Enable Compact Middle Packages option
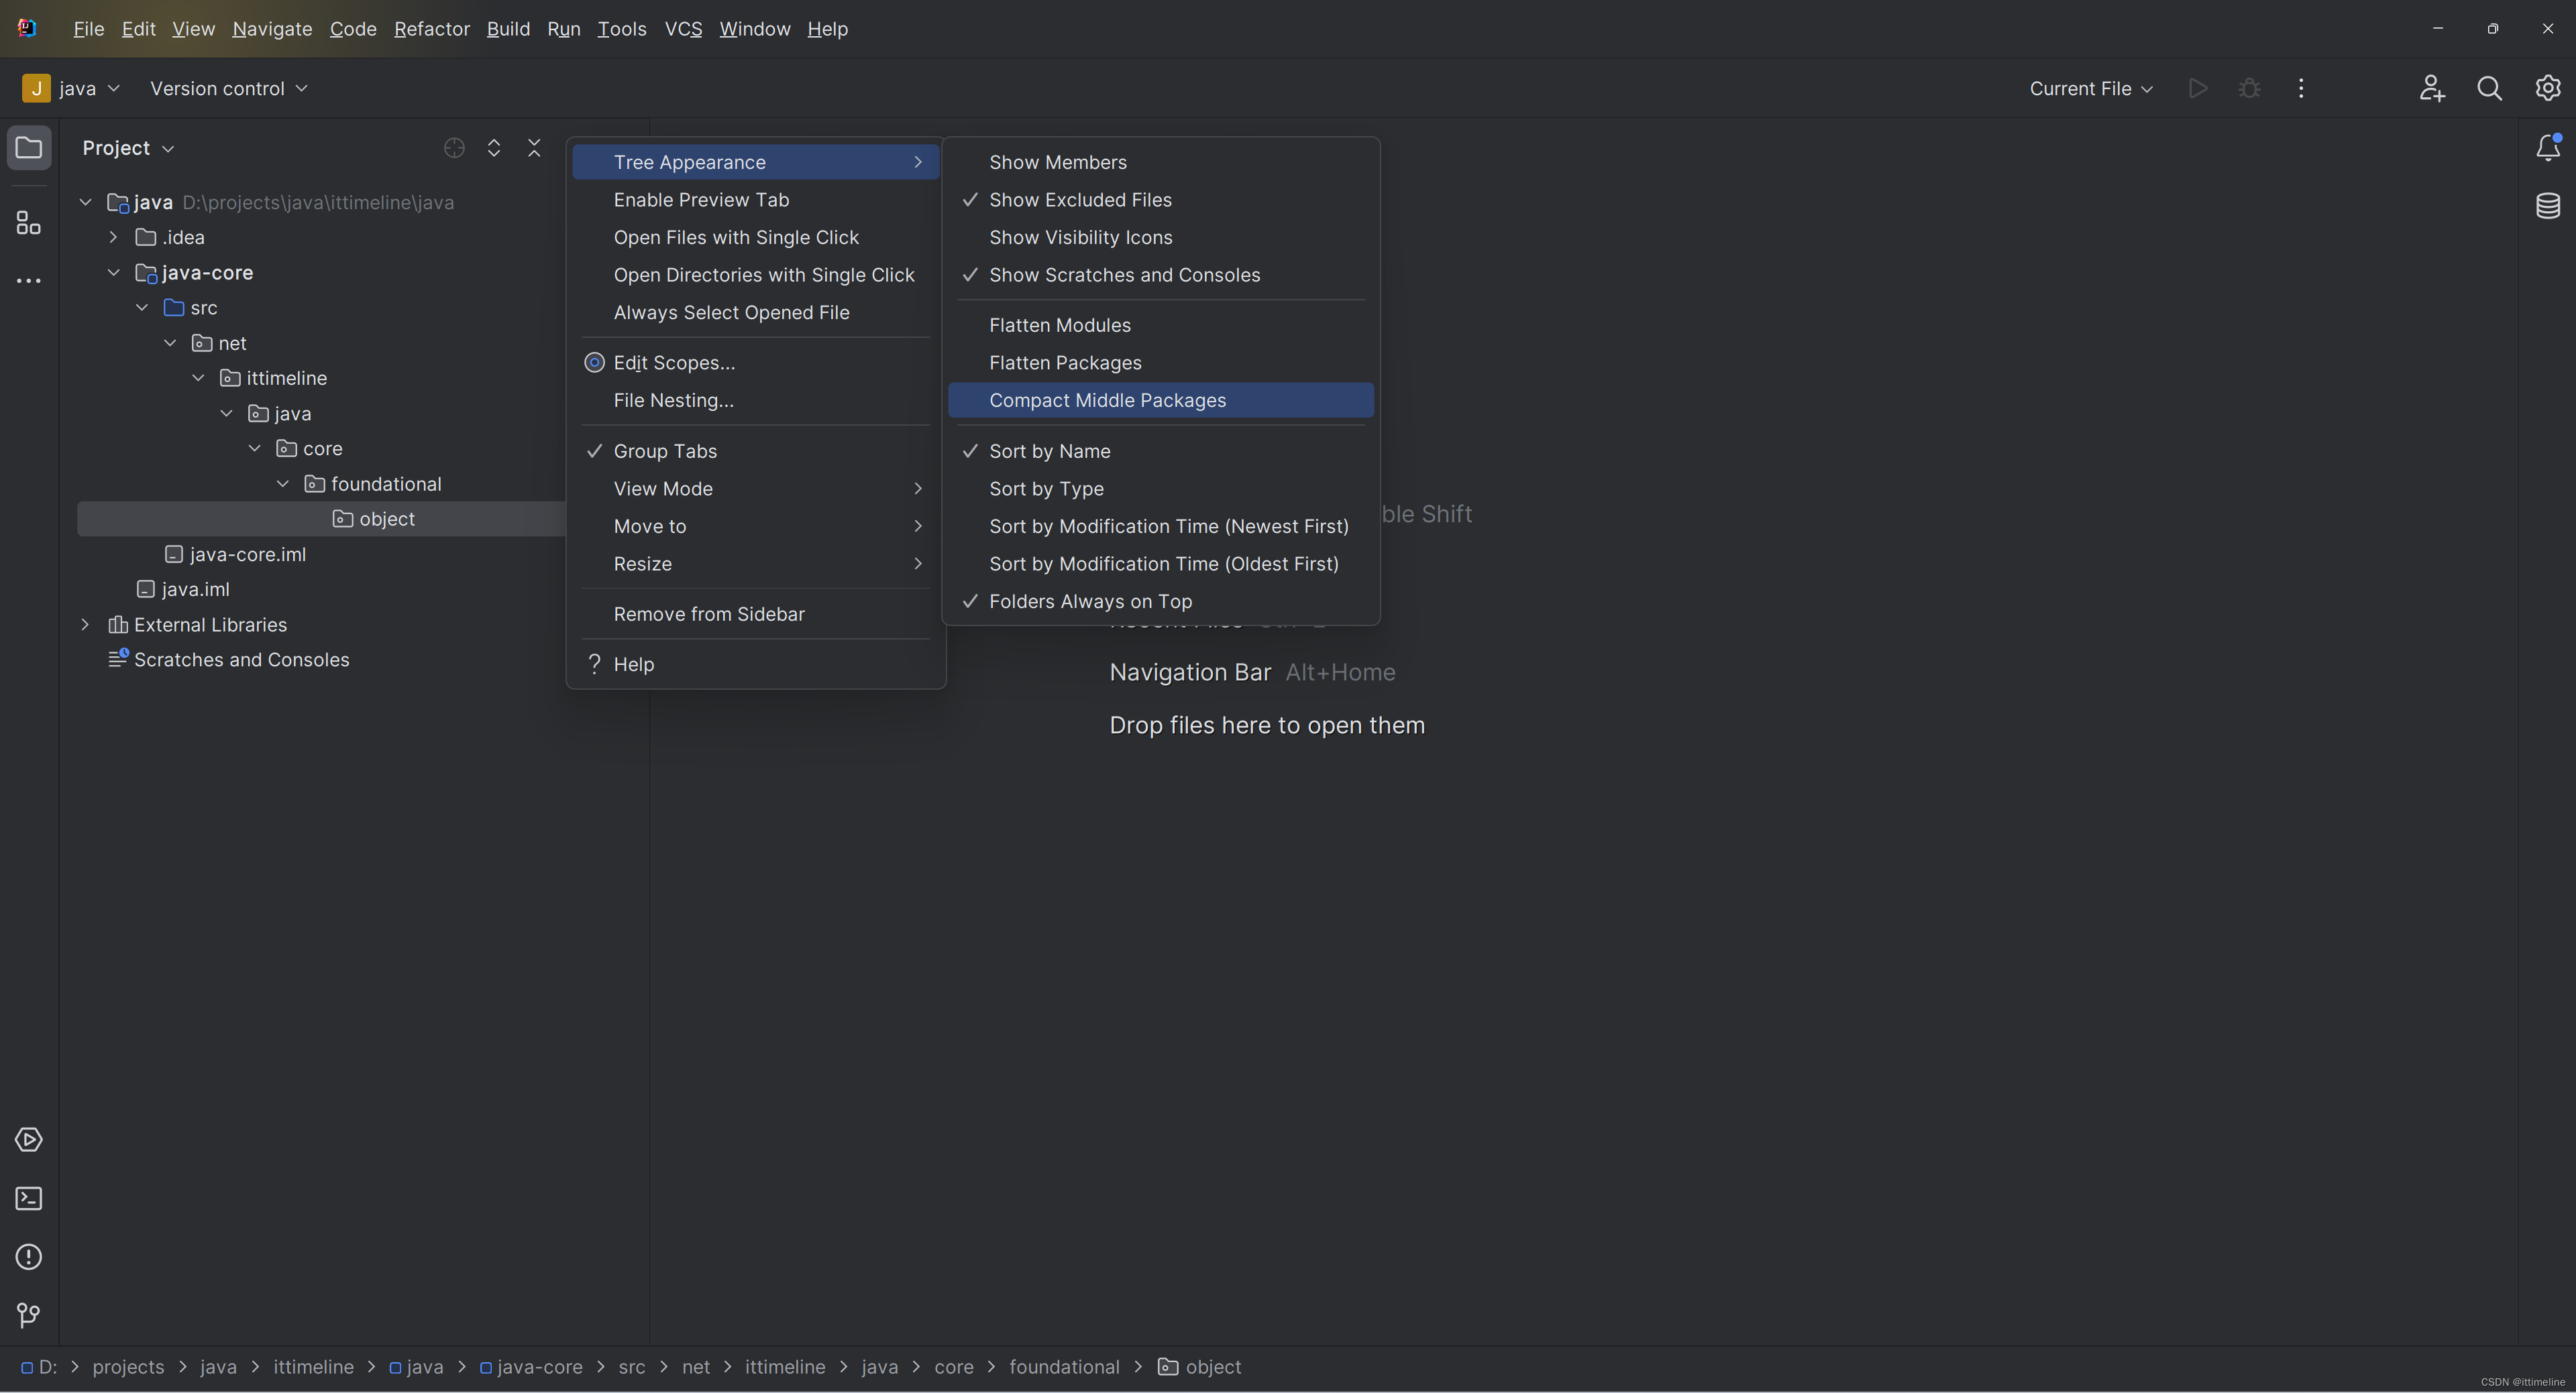Image resolution: width=2576 pixels, height=1393 pixels. 1161,401
